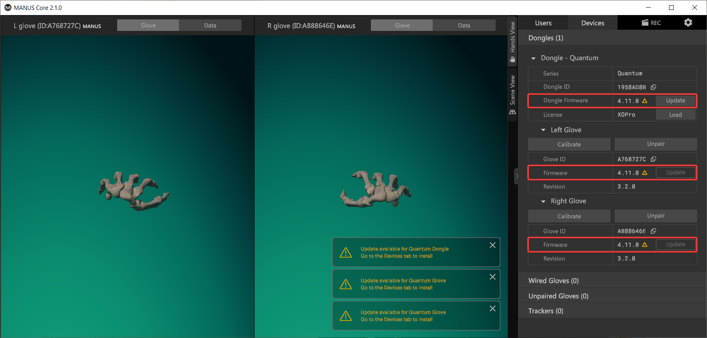Switch to the Devices tab

coord(593,23)
